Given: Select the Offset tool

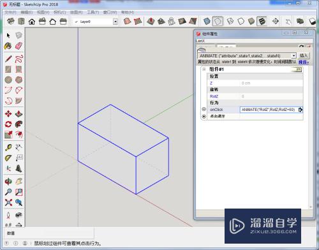Looking at the screenshot, I should click(19, 135).
